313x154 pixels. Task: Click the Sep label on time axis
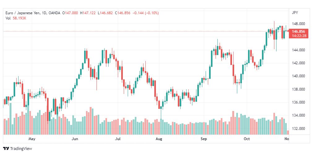pos(204,139)
